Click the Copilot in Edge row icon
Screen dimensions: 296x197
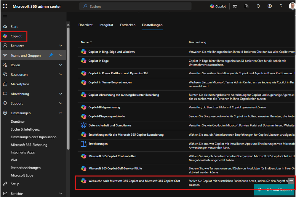(84, 61)
